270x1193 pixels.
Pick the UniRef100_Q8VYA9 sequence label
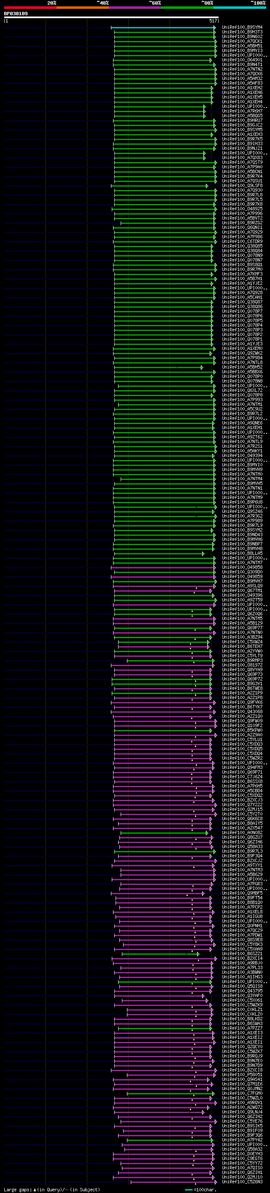click(x=242, y=670)
